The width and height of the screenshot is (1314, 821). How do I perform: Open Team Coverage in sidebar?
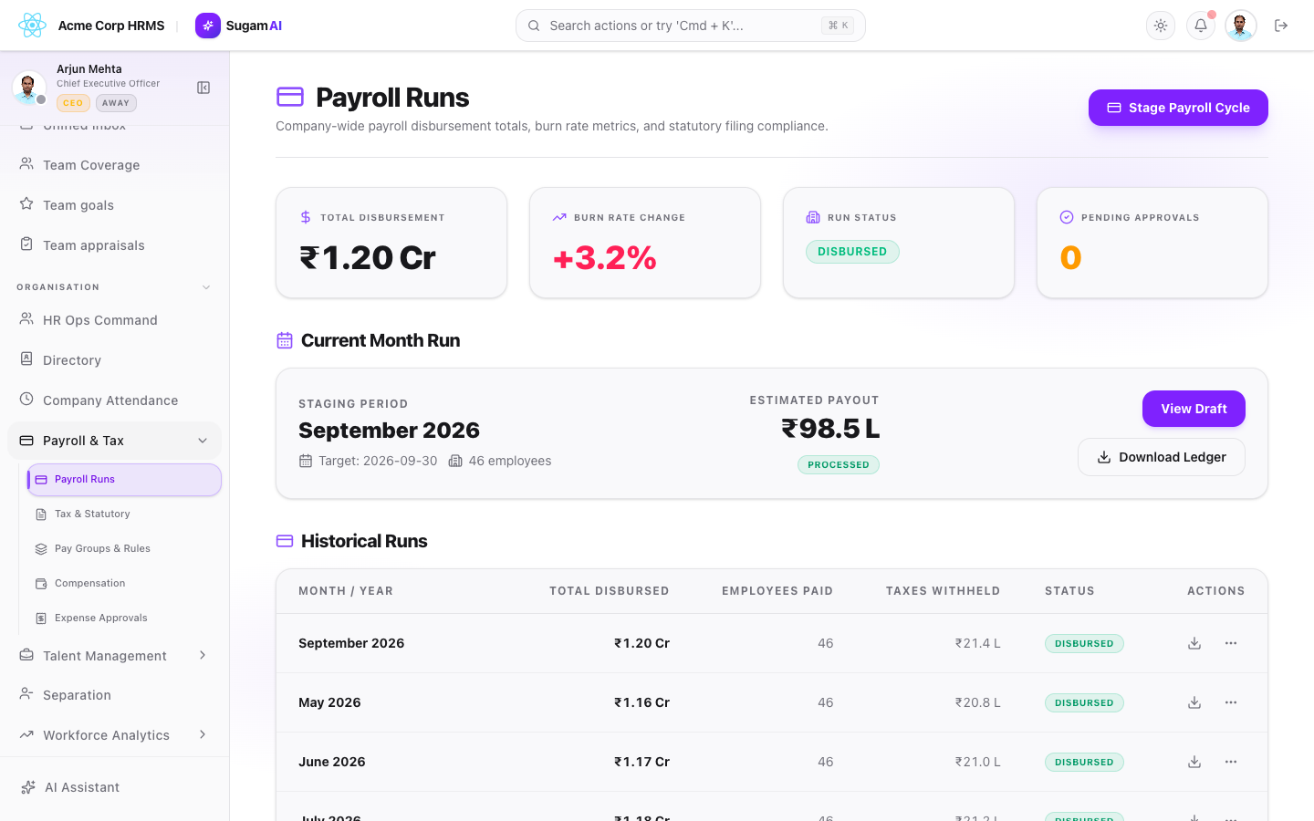tap(114, 165)
